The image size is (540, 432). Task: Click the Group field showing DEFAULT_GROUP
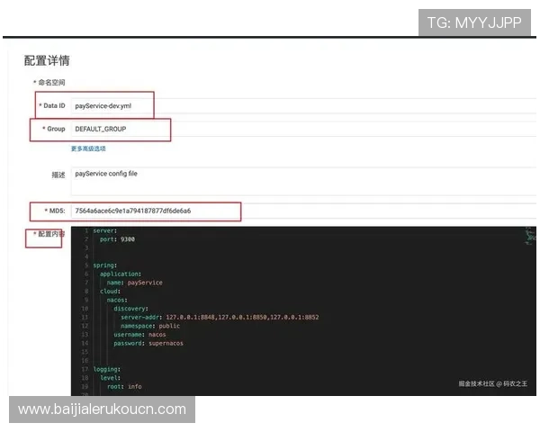click(x=270, y=129)
